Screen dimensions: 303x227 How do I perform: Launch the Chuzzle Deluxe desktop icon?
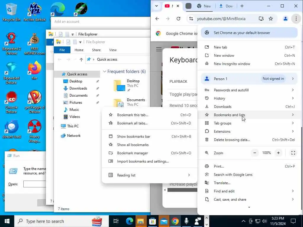[12, 102]
